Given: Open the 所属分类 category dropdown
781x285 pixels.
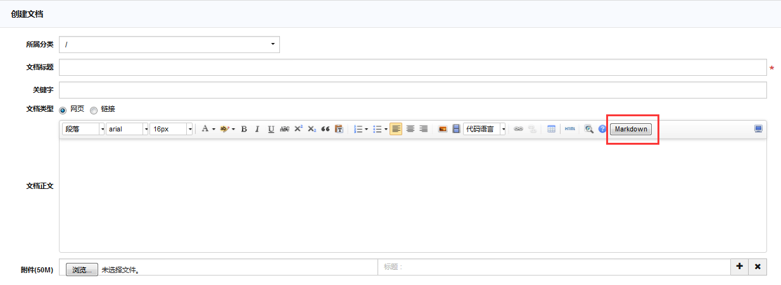Looking at the screenshot, I should point(169,44).
